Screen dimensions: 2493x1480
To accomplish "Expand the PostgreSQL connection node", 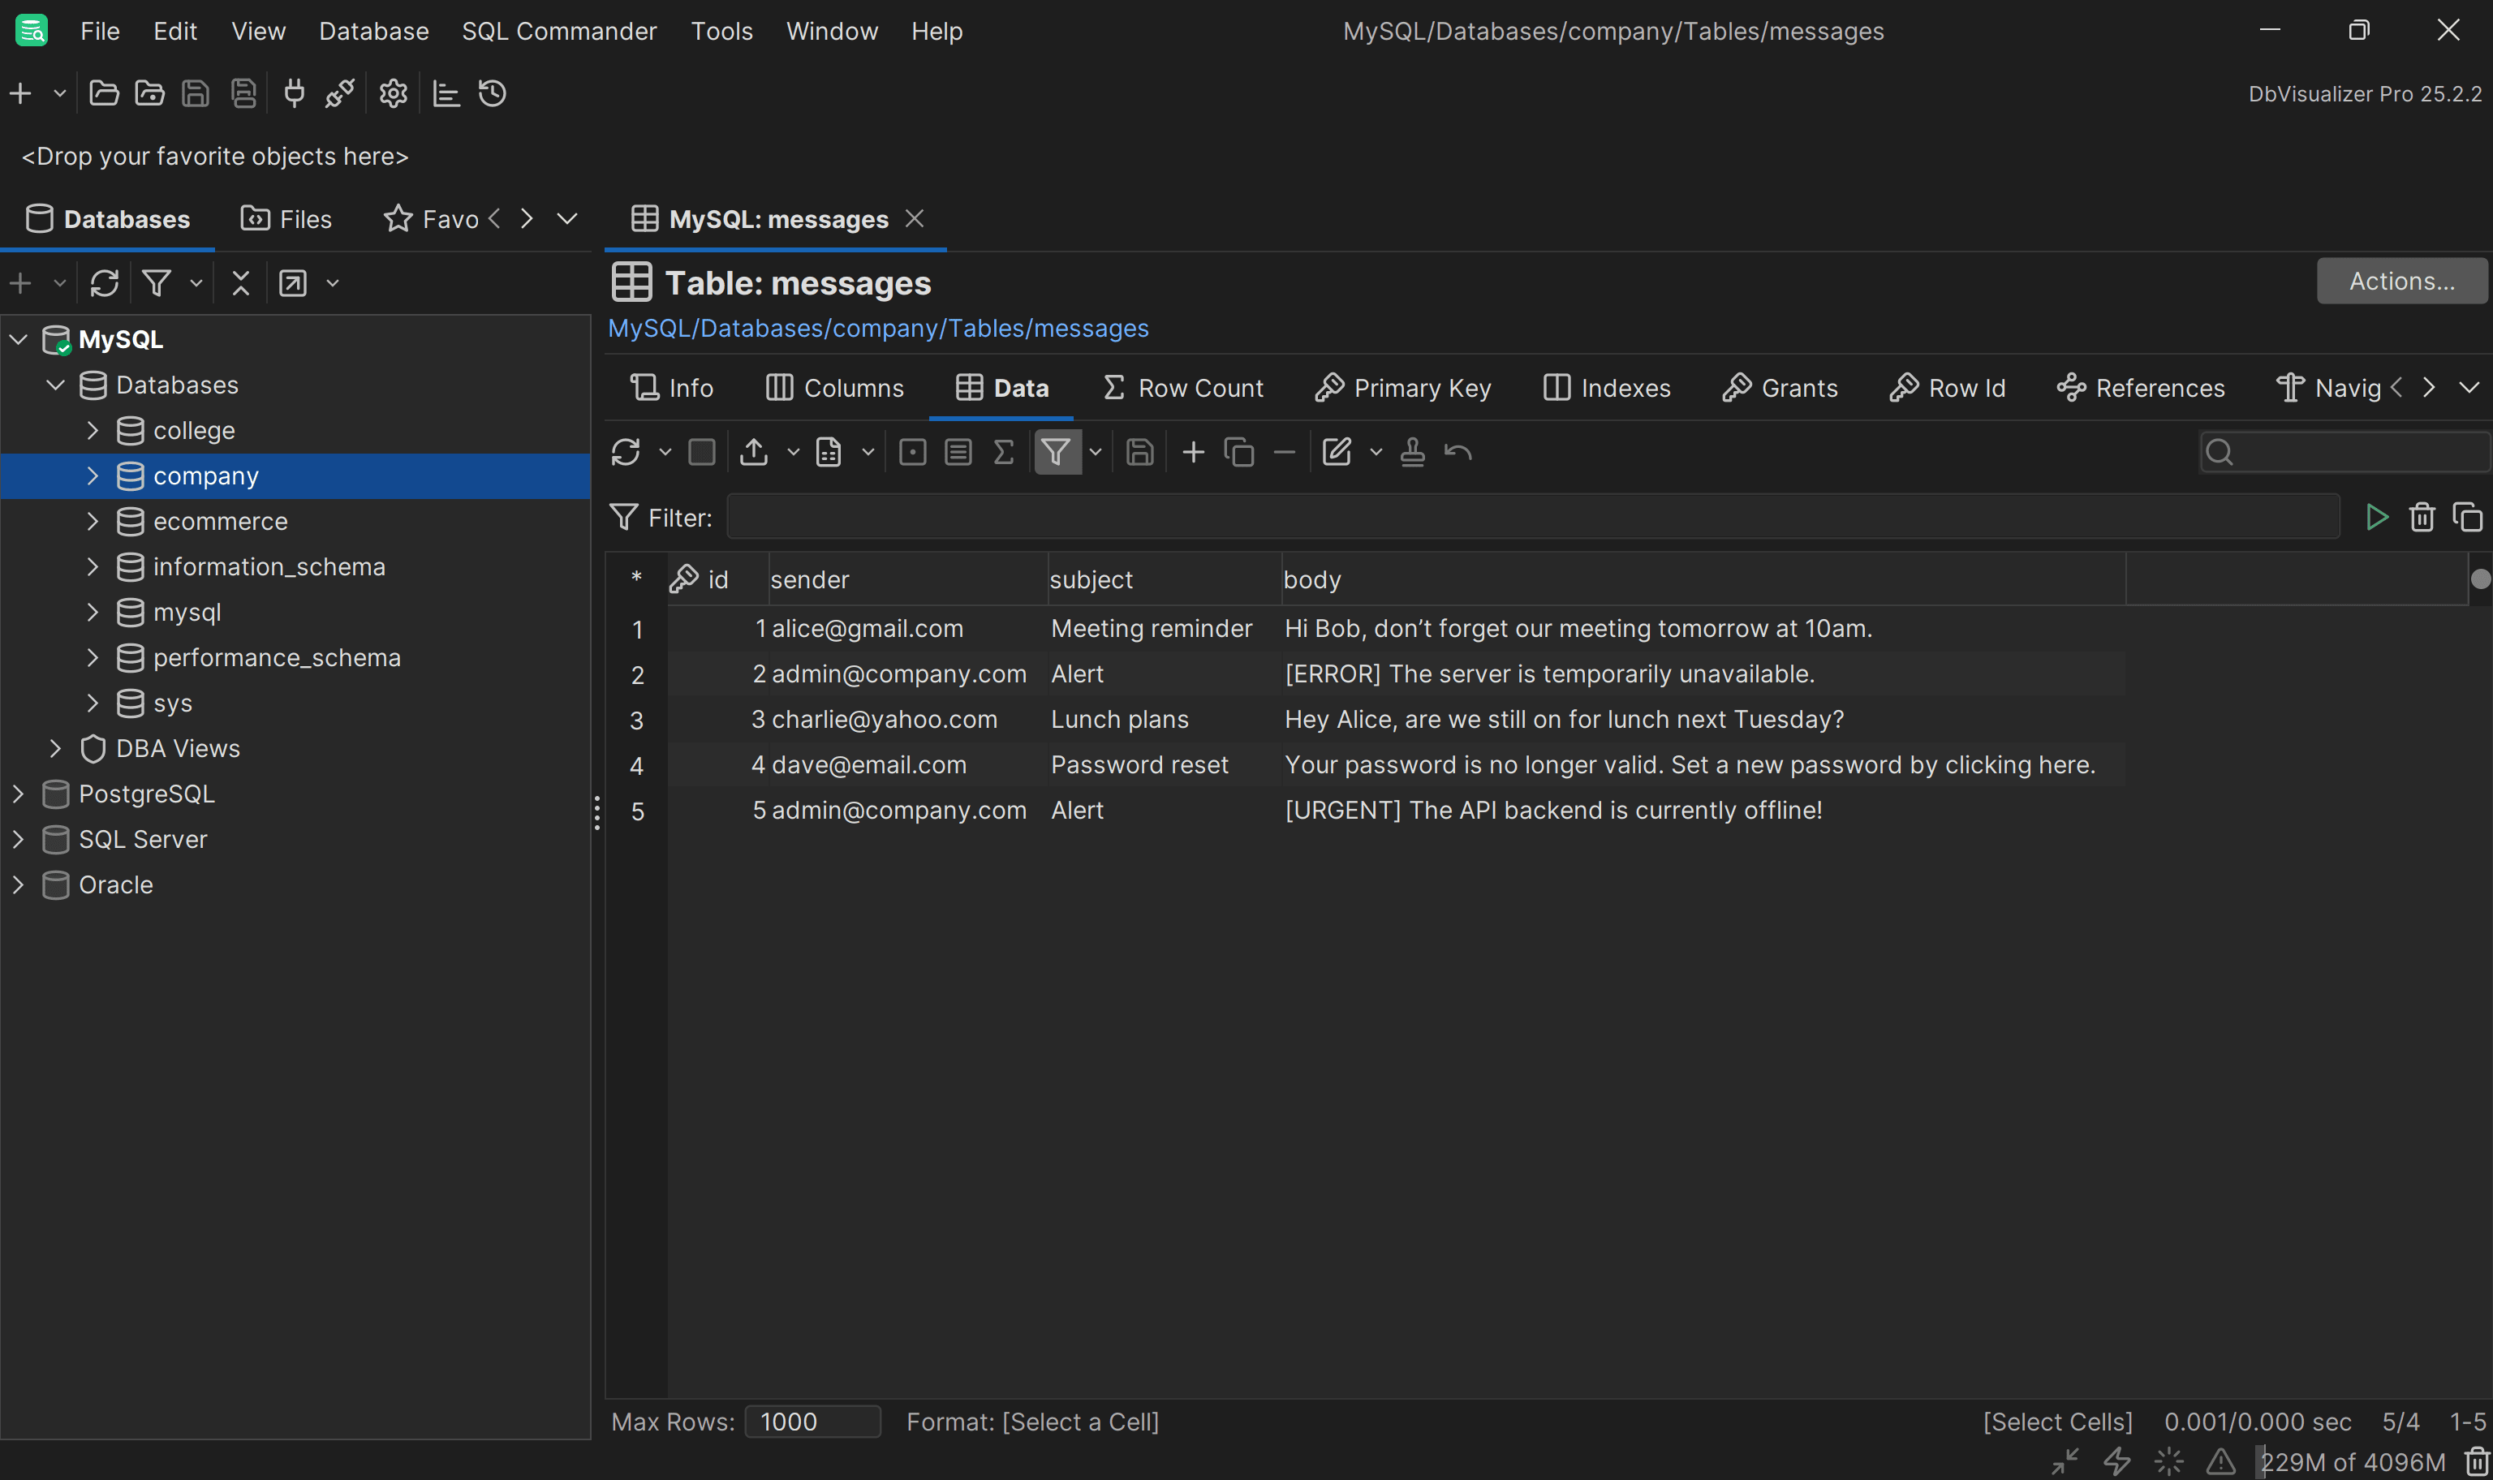I will tap(17, 793).
